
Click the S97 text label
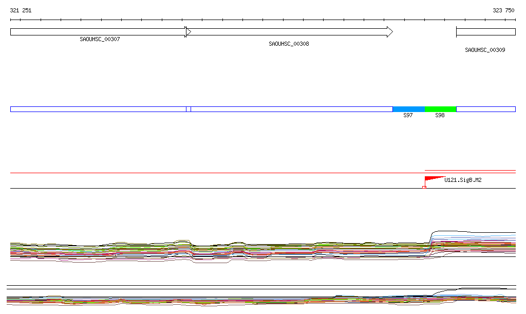[x=408, y=116]
